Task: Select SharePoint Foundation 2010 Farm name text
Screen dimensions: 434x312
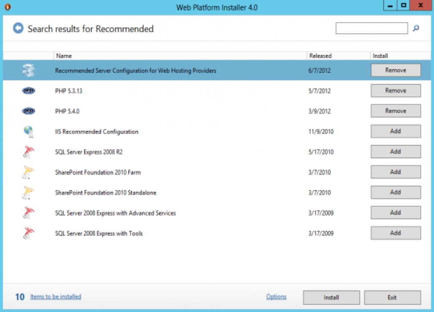Action: (x=98, y=172)
